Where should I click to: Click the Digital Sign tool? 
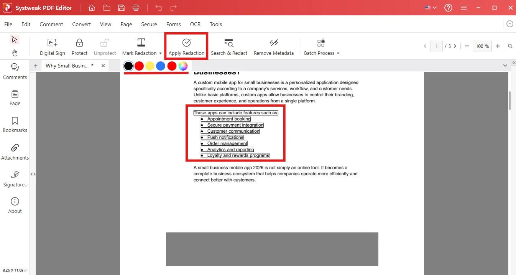pos(53,47)
